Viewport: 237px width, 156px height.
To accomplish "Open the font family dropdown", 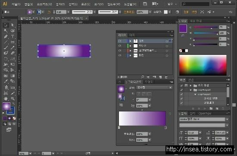I will [x=227, y=119].
